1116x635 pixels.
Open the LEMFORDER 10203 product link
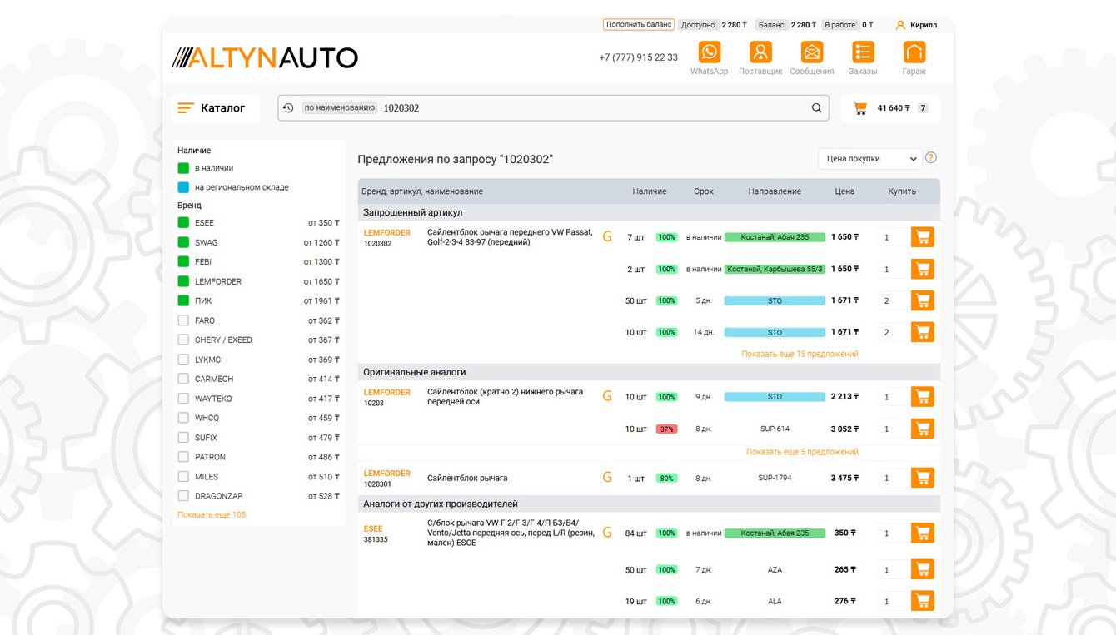(x=386, y=393)
